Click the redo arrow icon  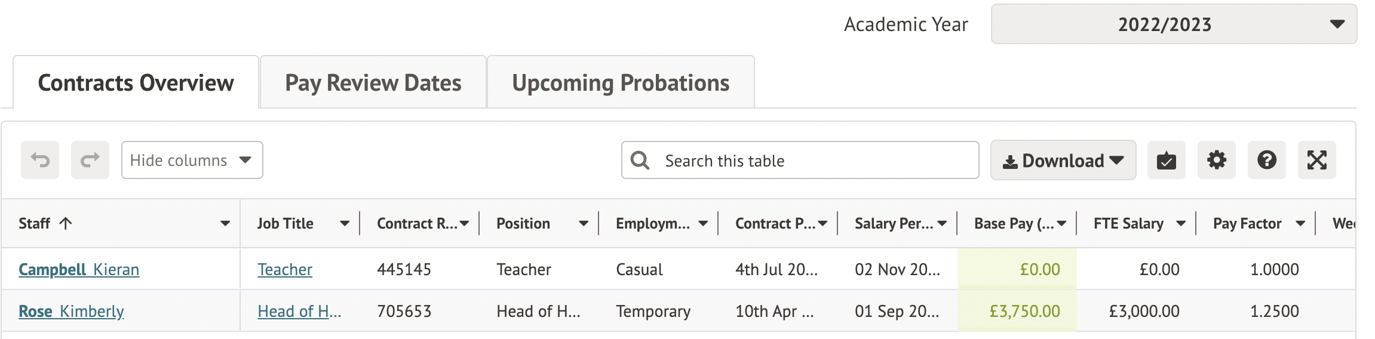point(90,160)
